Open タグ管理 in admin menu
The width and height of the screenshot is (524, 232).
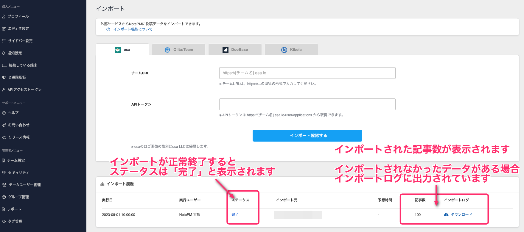tap(15, 221)
